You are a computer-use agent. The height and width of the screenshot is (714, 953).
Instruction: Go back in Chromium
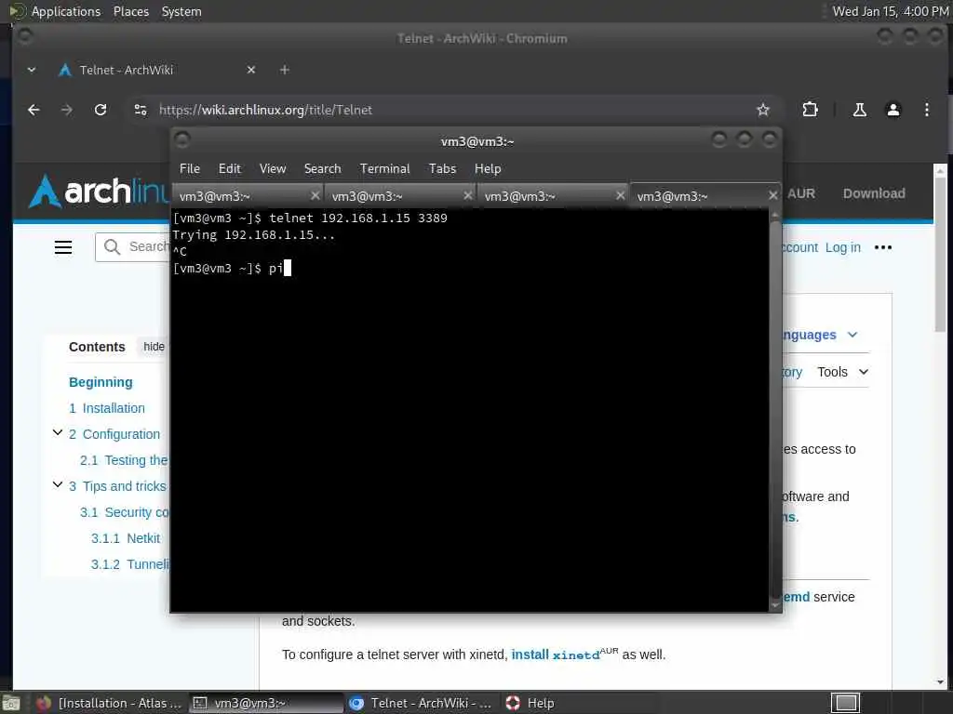tap(34, 110)
